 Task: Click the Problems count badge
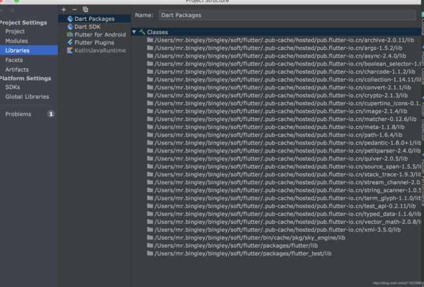coord(51,114)
